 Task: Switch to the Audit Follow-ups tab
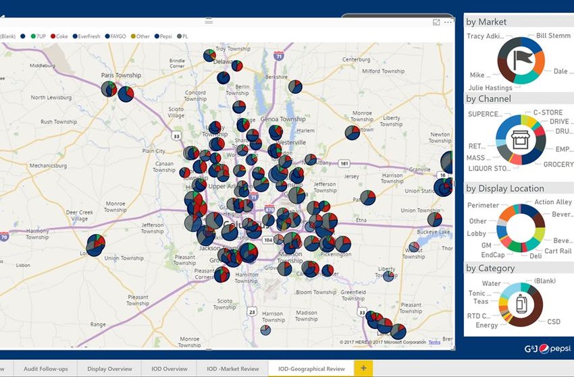(46, 369)
